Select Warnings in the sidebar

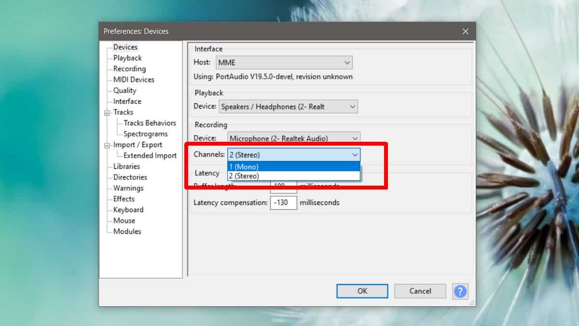pyautogui.click(x=128, y=188)
